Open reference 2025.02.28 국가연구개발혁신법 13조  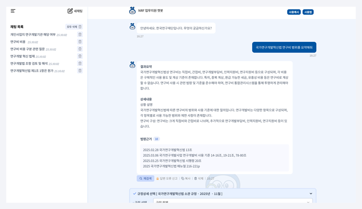pos(167,150)
